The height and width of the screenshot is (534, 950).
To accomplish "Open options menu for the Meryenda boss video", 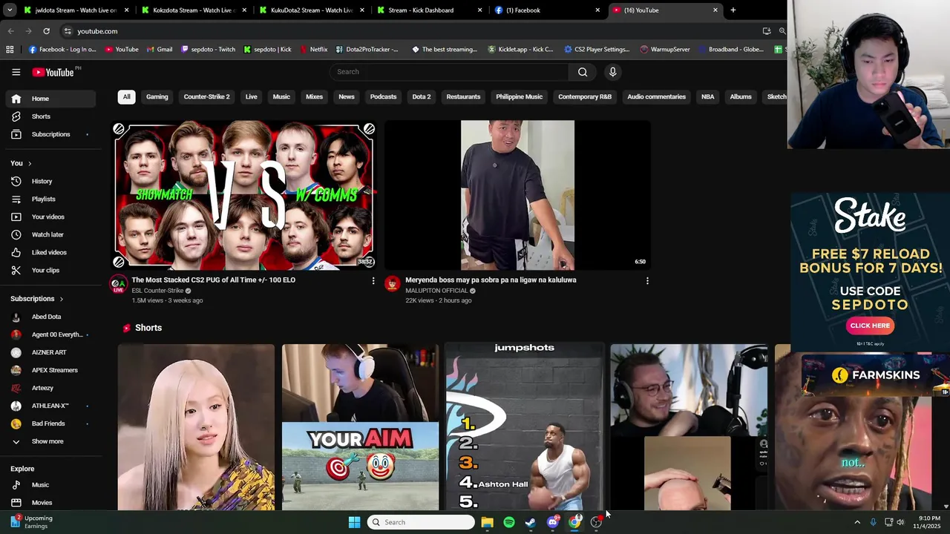I will pyautogui.click(x=647, y=280).
